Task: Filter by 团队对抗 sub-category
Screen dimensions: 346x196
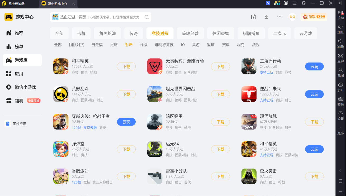Action: click(x=77, y=45)
